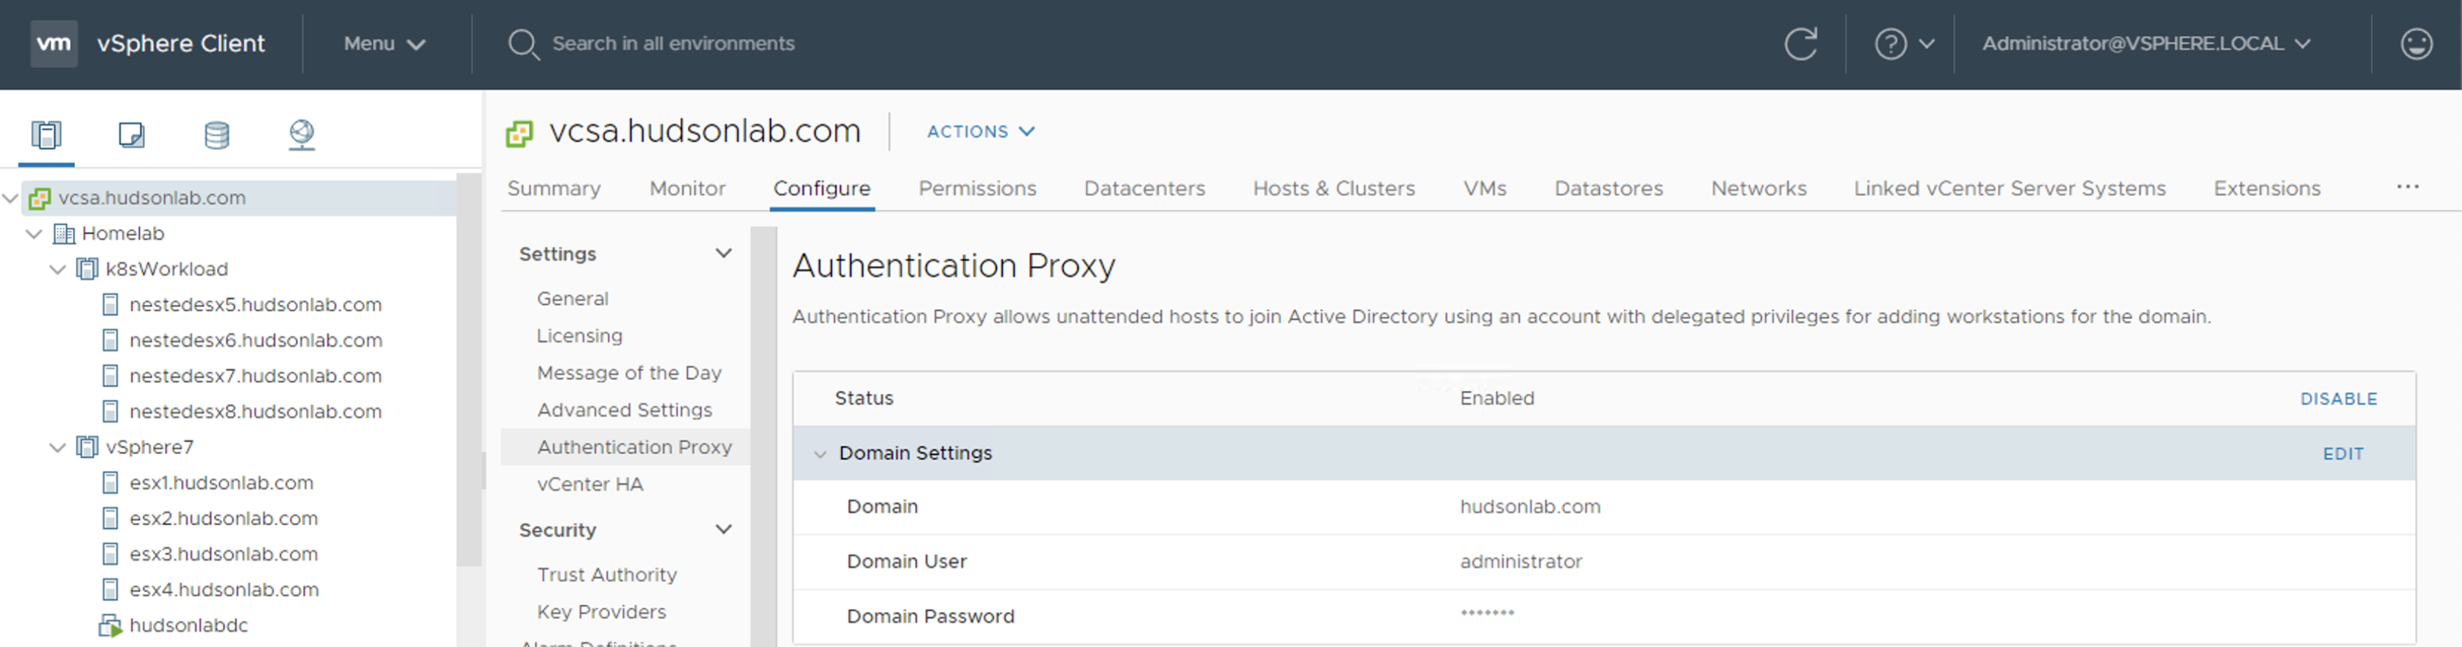Focus the Search in all environments field
2462x647 pixels.
coord(673,44)
